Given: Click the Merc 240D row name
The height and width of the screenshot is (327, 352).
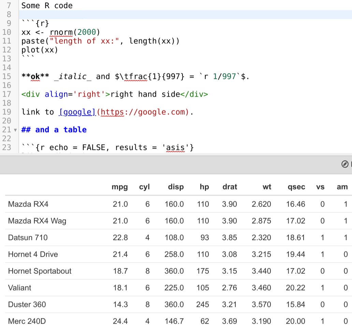Looking at the screenshot, I should [27, 321].
